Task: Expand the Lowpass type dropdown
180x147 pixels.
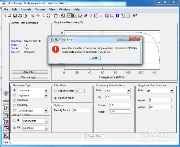Action: coord(46,90)
